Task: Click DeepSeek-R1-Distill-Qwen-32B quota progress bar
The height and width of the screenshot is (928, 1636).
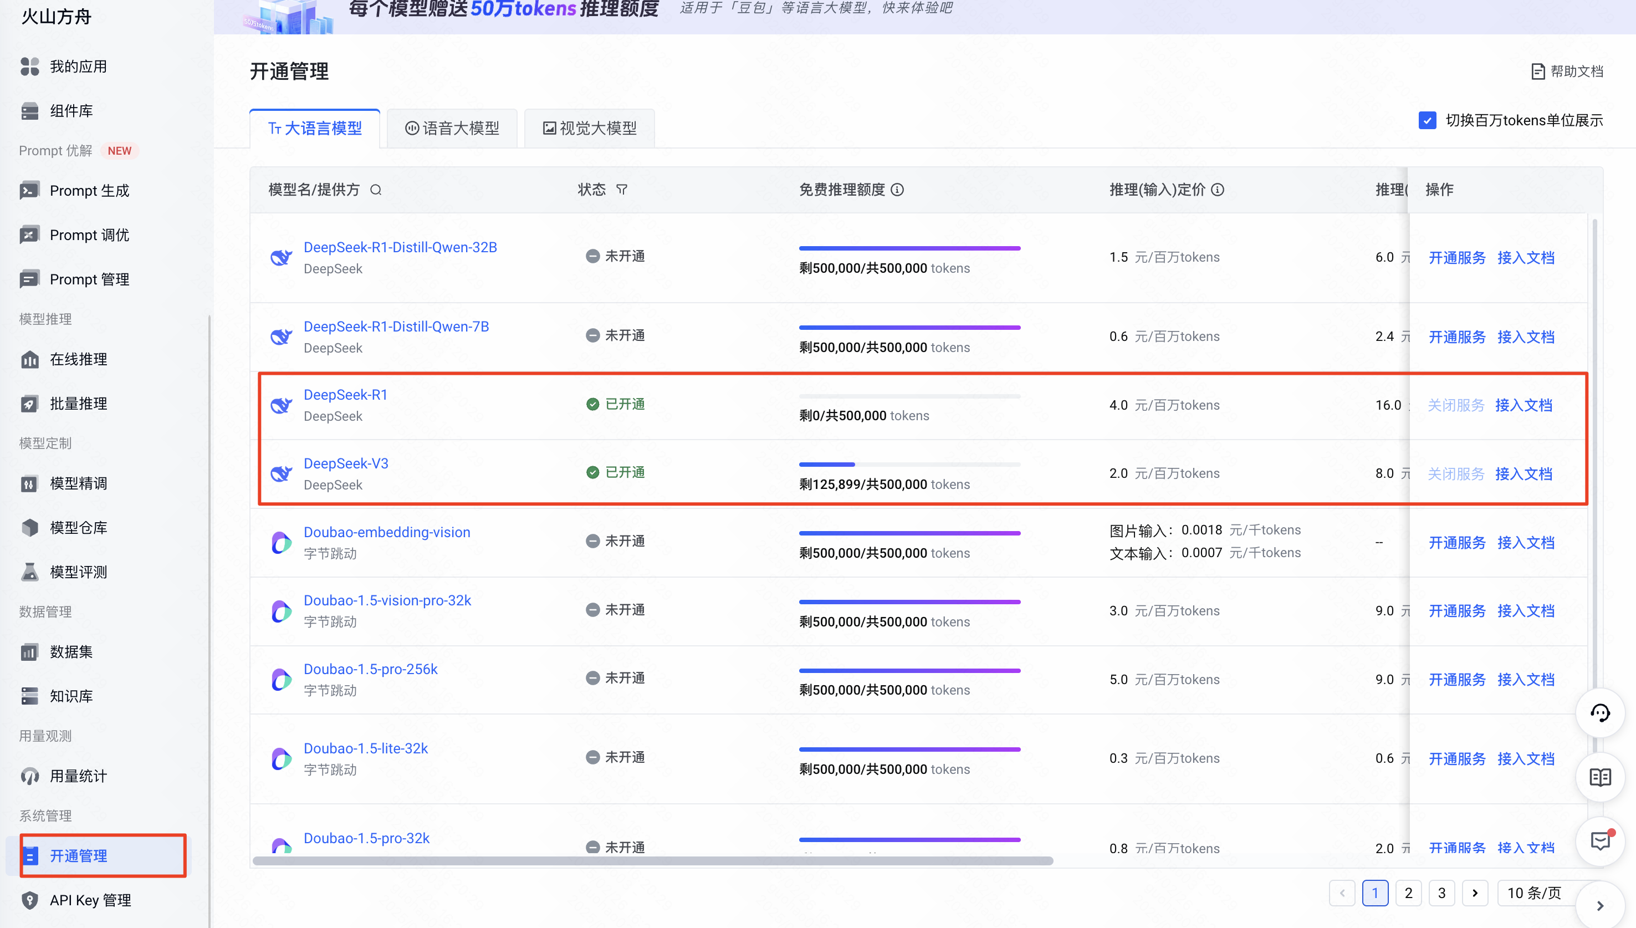Action: (910, 248)
